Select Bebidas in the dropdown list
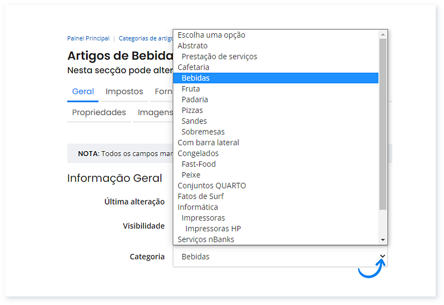 195,78
